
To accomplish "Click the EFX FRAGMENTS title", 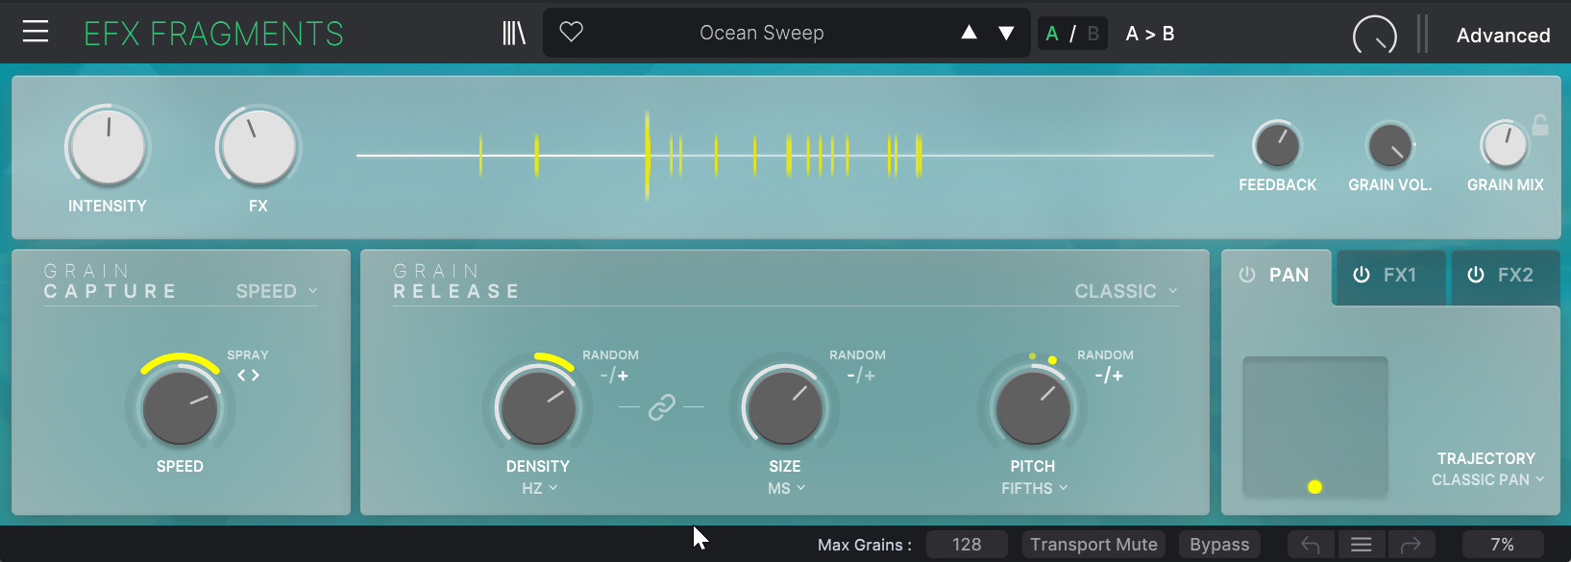I will (x=213, y=34).
